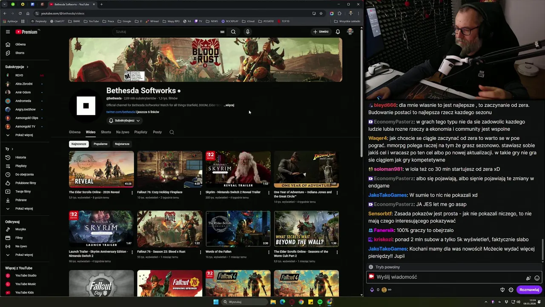
Task: Click the magnifier search button in YouTube header
Action: pyautogui.click(x=233, y=32)
